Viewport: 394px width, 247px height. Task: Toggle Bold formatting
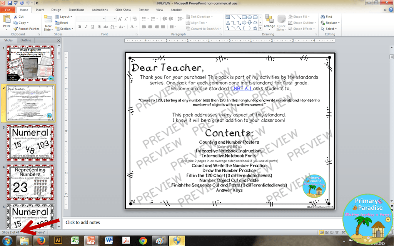click(x=80, y=27)
